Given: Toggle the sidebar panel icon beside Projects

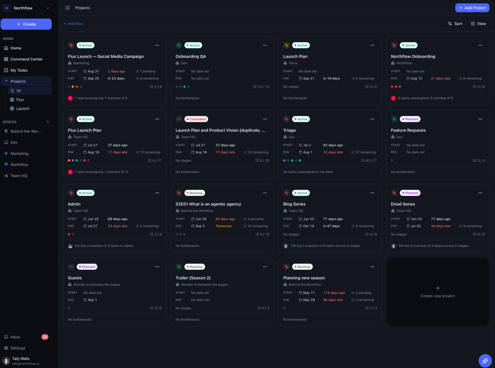Looking at the screenshot, I should point(67,8).
